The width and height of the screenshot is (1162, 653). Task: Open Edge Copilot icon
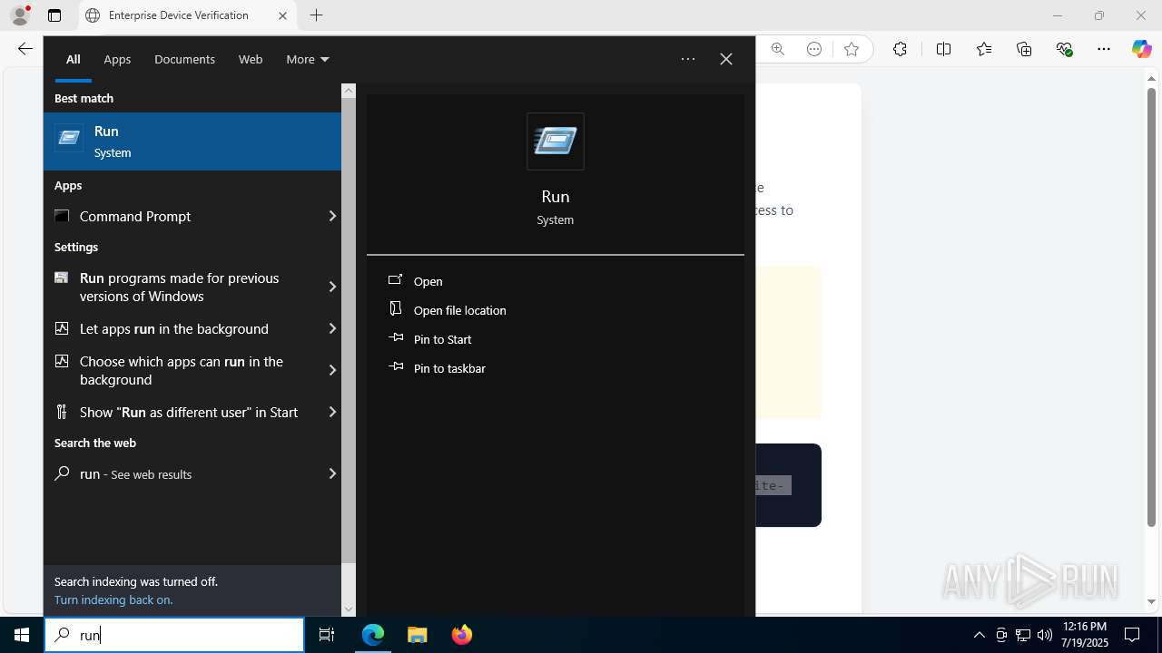click(1141, 49)
